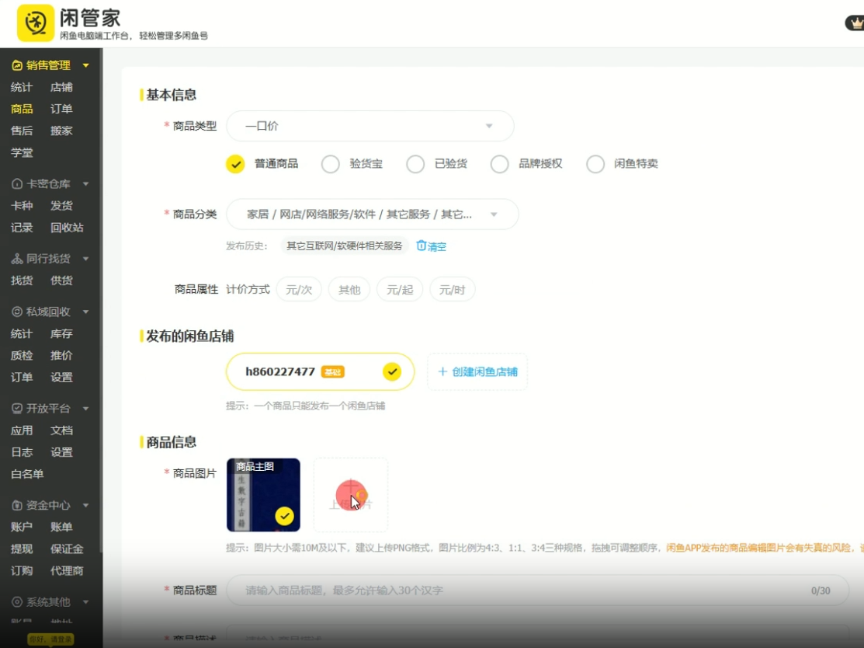Image resolution: width=864 pixels, height=648 pixels.
Task: Click the 其它互联网/软硬件相关服务 history tag
Action: 345,246
